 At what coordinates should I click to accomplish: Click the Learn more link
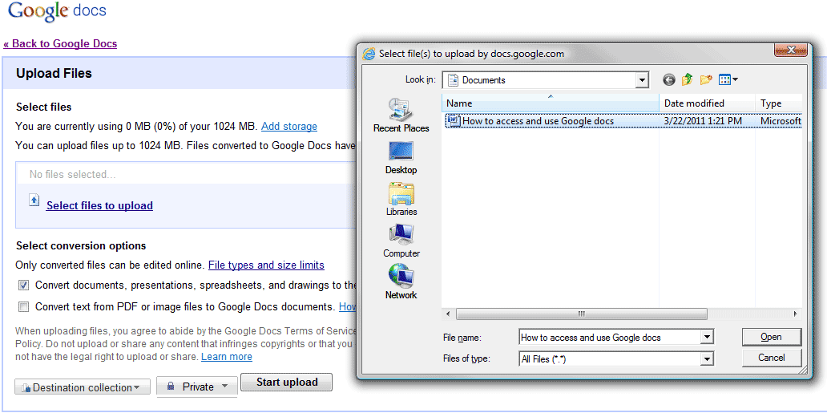point(227,357)
